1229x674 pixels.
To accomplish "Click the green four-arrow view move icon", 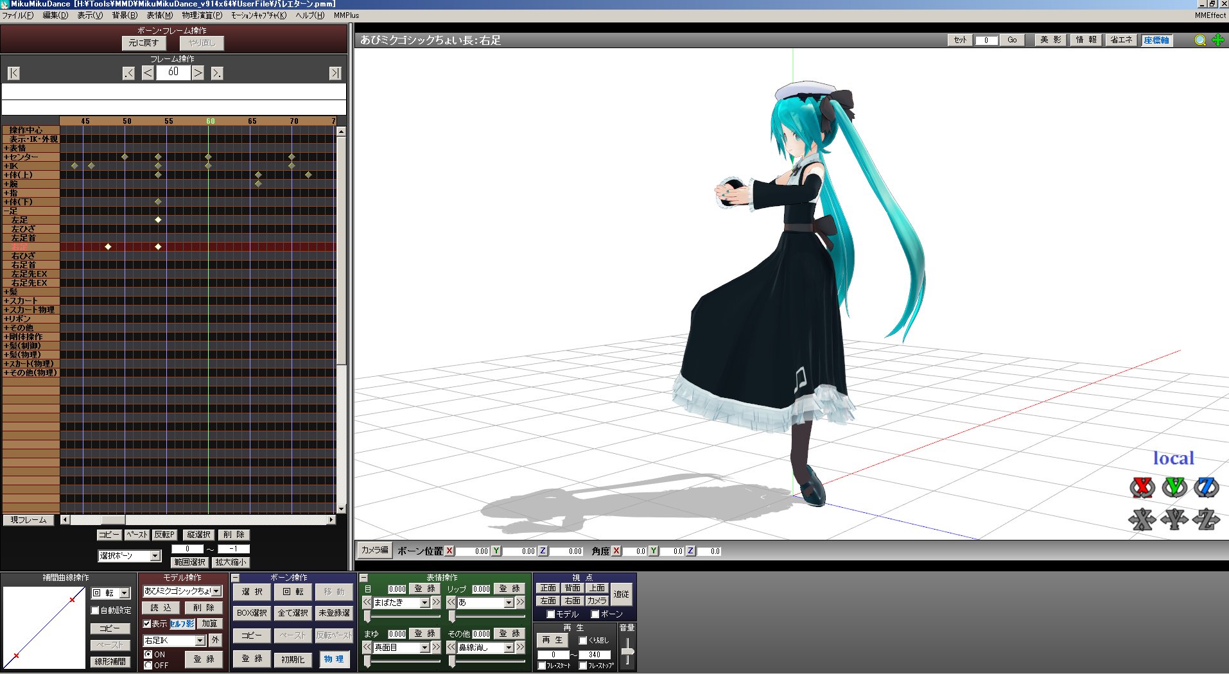I will click(1218, 40).
